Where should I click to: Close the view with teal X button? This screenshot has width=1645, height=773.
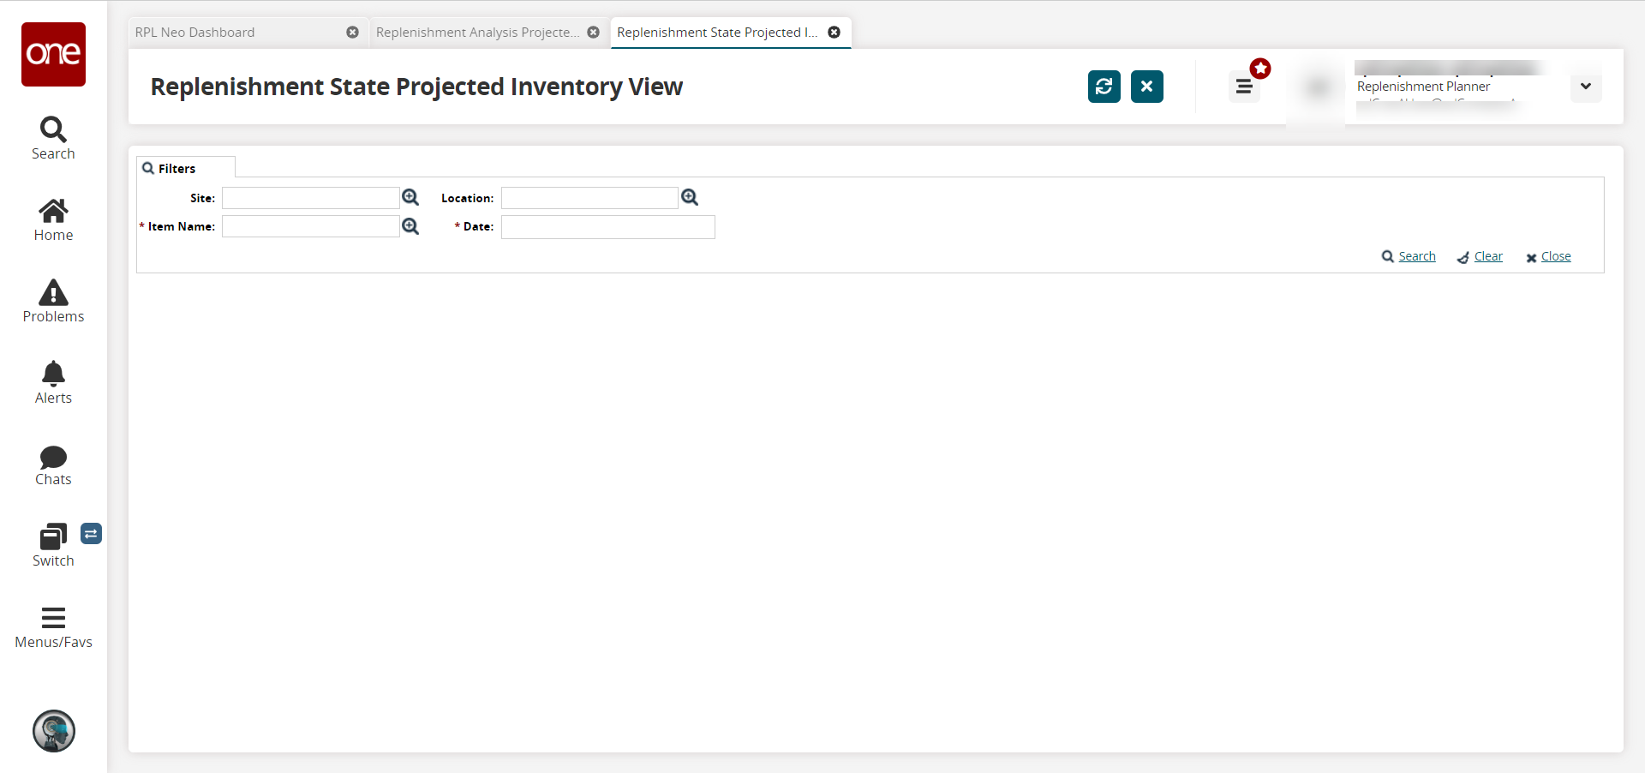[x=1147, y=87]
